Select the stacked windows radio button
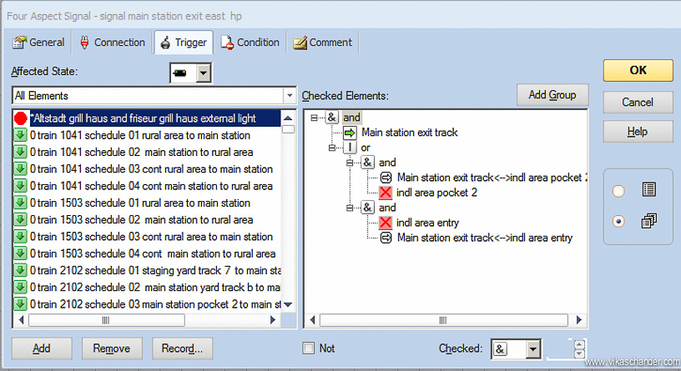 click(x=618, y=222)
